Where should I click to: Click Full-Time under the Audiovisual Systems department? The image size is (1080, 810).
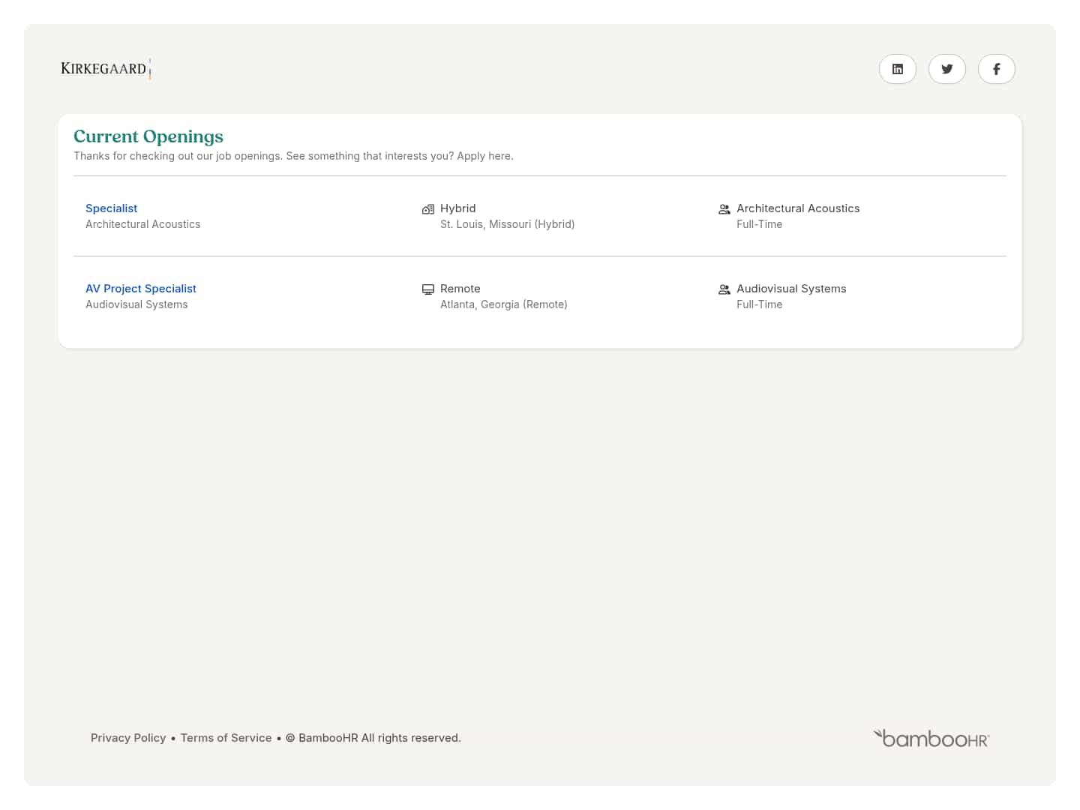coord(759,304)
